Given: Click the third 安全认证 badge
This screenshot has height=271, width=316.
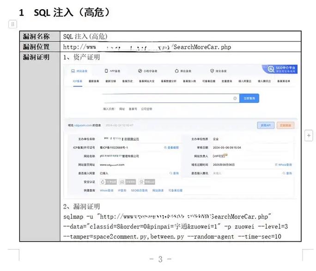Looking at the screenshot, I should [146, 182].
